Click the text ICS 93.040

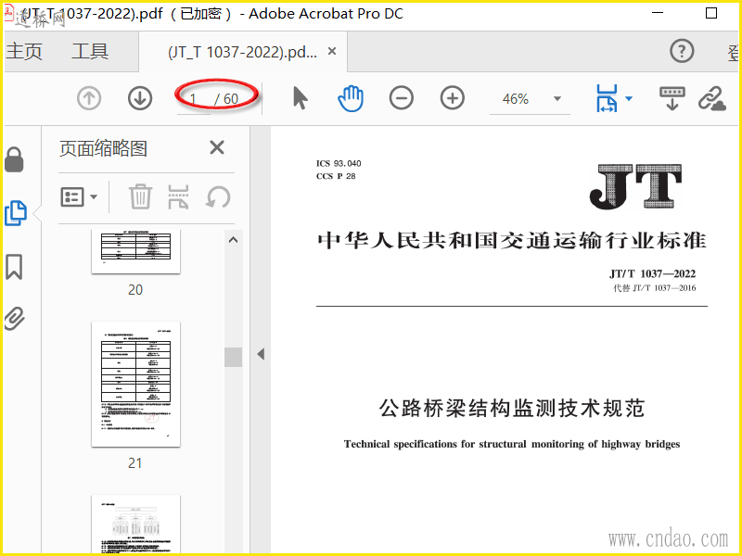pyautogui.click(x=339, y=164)
